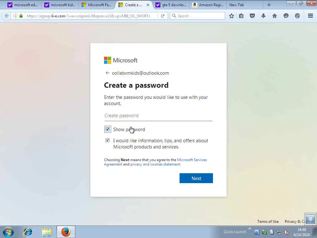Click the Next button
Viewport: 317px width, 238px height.
(196, 178)
